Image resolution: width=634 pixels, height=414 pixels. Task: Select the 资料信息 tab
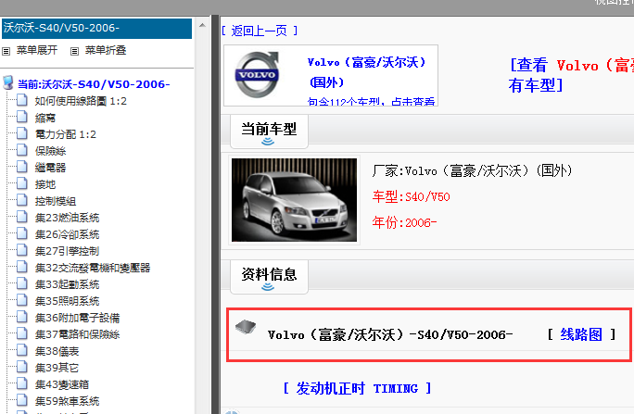pyautogui.click(x=269, y=277)
